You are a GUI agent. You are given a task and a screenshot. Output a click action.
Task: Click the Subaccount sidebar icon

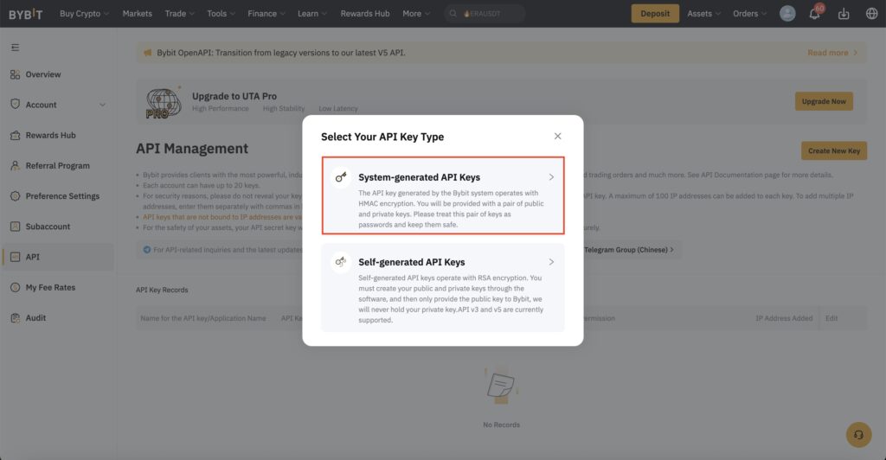click(x=16, y=227)
